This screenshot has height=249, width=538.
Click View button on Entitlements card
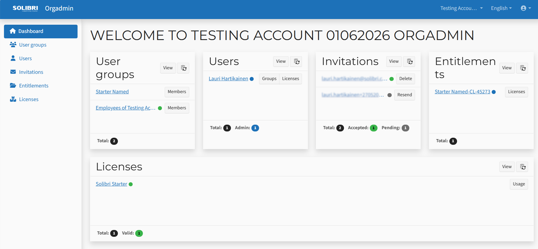coord(507,68)
